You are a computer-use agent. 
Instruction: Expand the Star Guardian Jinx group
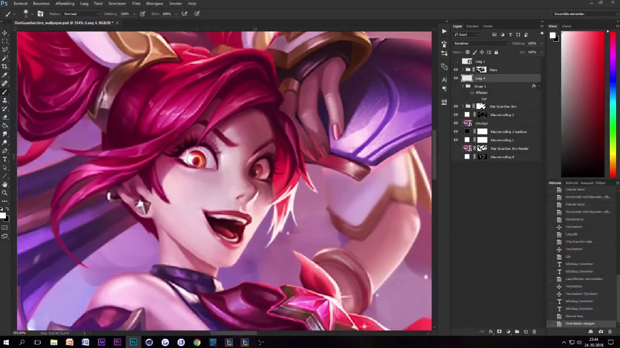[462, 106]
